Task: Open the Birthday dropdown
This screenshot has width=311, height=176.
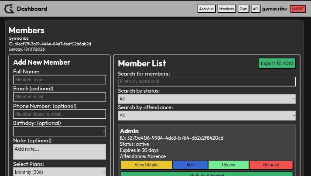Action: click(59, 131)
